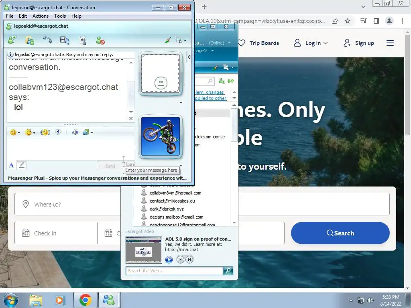Click the paintbrush icon in Messenger main window
Viewport: 411px width, 308px height.
(x=215, y=67)
